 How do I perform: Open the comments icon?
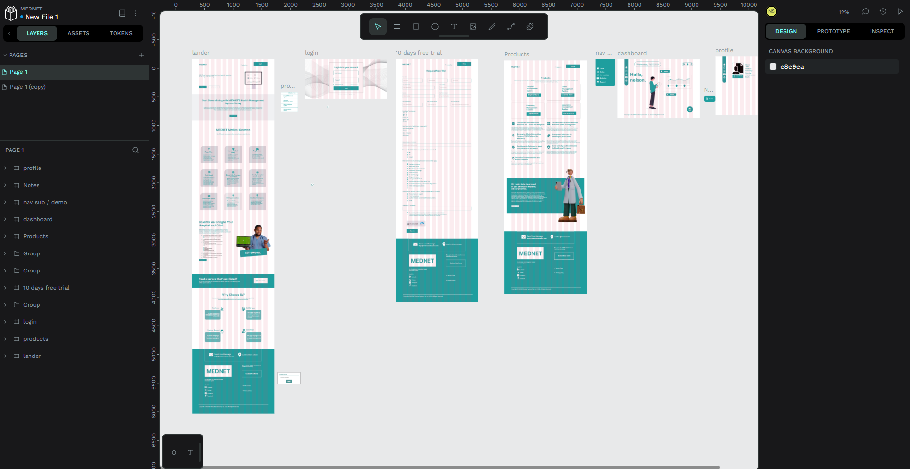click(865, 11)
